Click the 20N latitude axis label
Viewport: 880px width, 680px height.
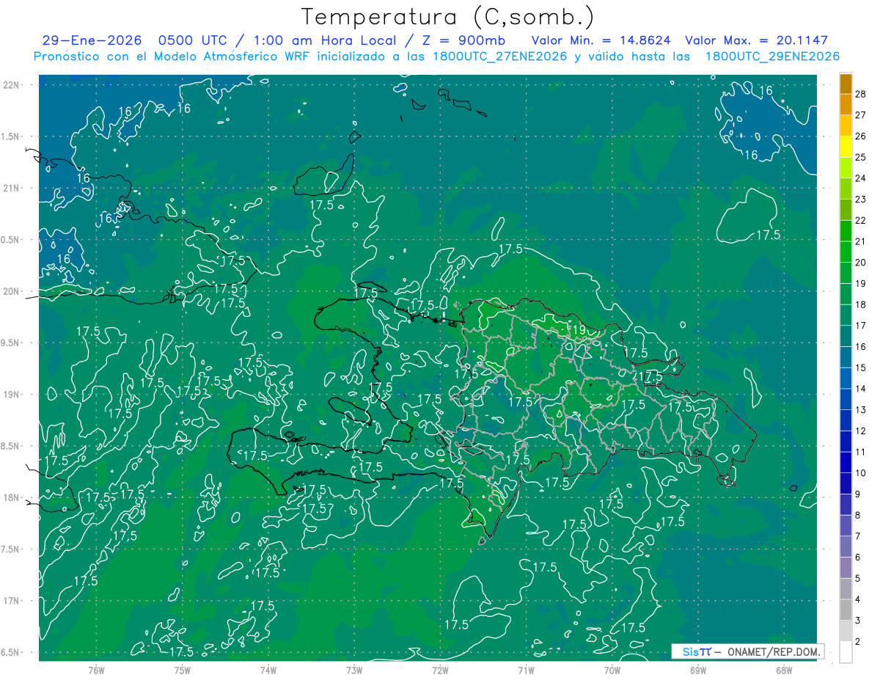(12, 291)
